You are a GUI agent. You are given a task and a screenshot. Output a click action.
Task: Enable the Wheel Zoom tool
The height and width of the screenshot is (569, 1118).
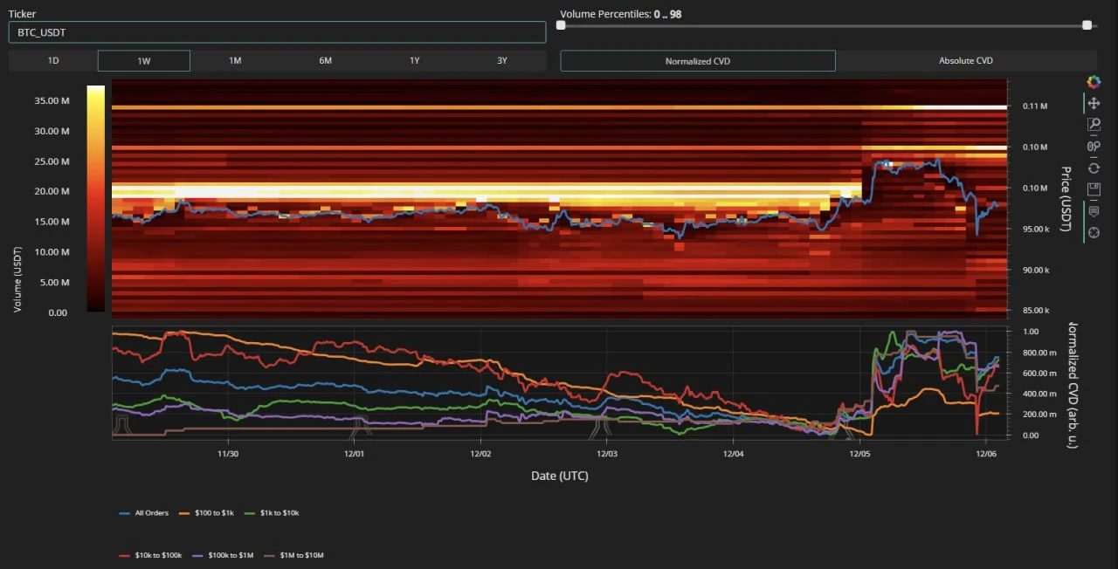pos(1094,146)
